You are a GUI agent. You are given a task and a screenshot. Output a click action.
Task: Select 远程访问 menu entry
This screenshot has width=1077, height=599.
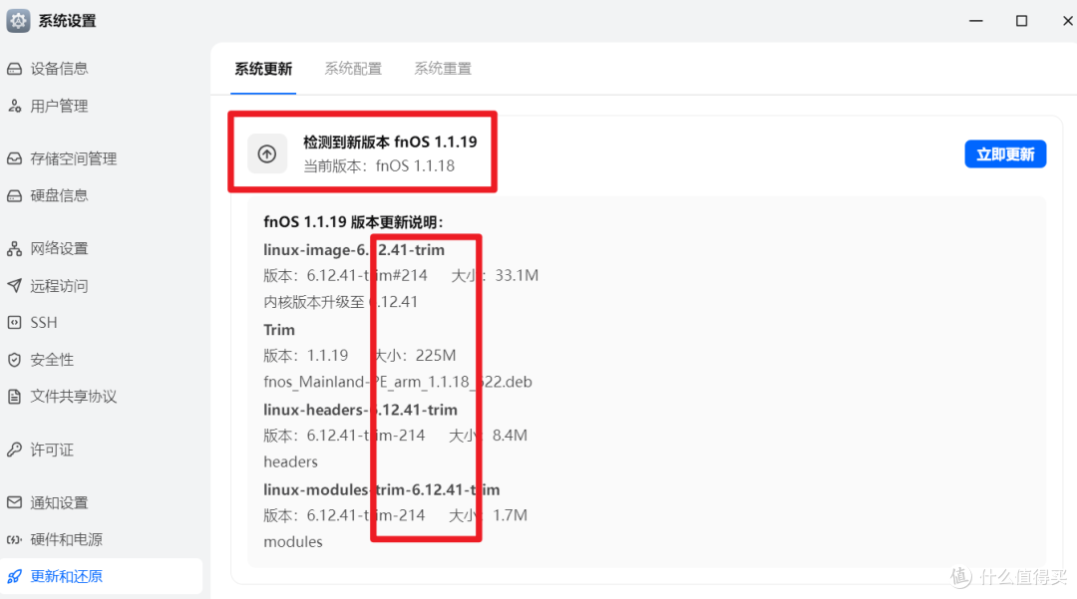[59, 285]
